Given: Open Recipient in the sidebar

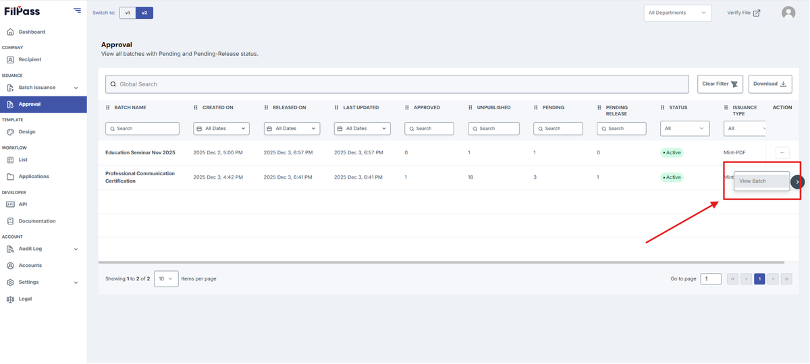Looking at the screenshot, I should (30, 59).
